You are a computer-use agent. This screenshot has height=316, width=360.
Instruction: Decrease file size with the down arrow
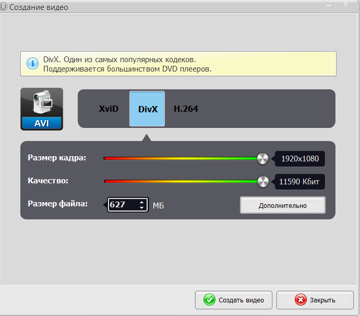141,208
